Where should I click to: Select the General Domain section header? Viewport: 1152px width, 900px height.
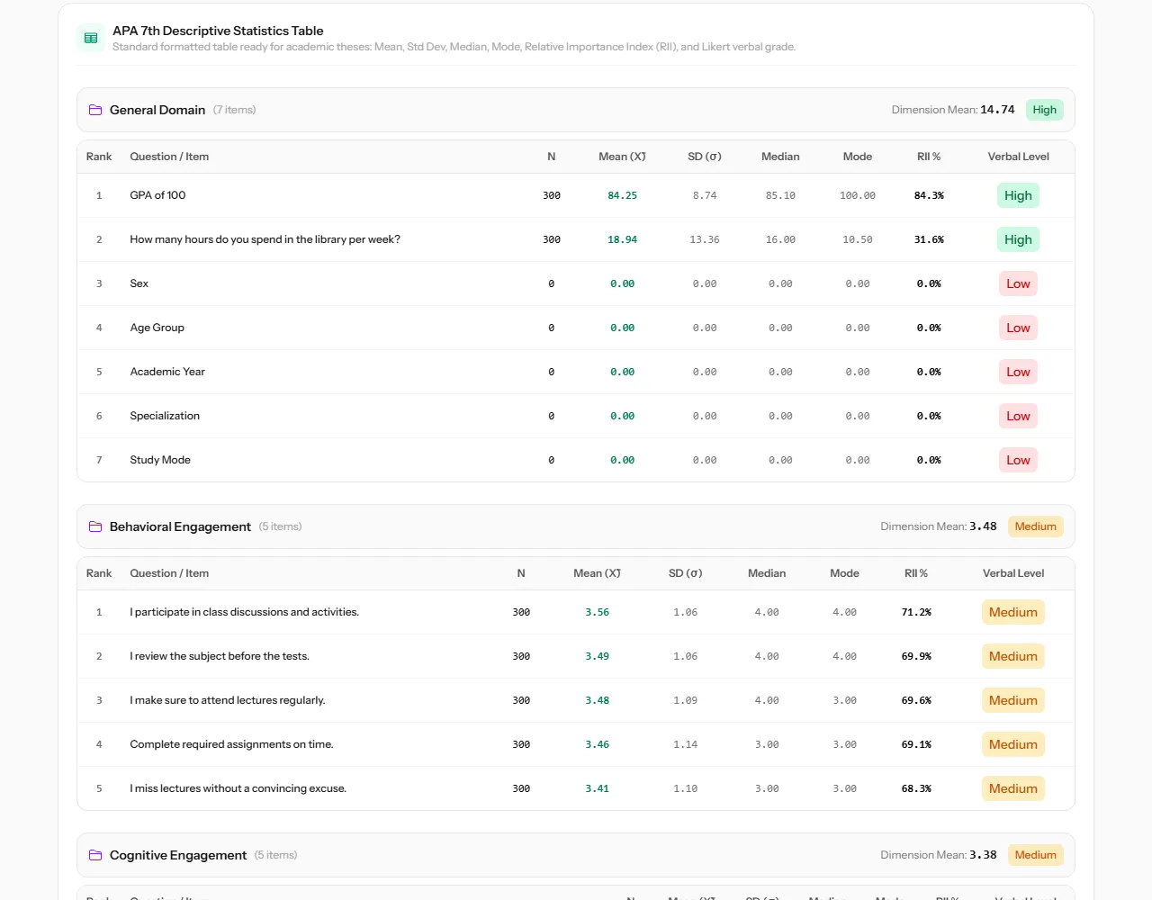(x=576, y=110)
